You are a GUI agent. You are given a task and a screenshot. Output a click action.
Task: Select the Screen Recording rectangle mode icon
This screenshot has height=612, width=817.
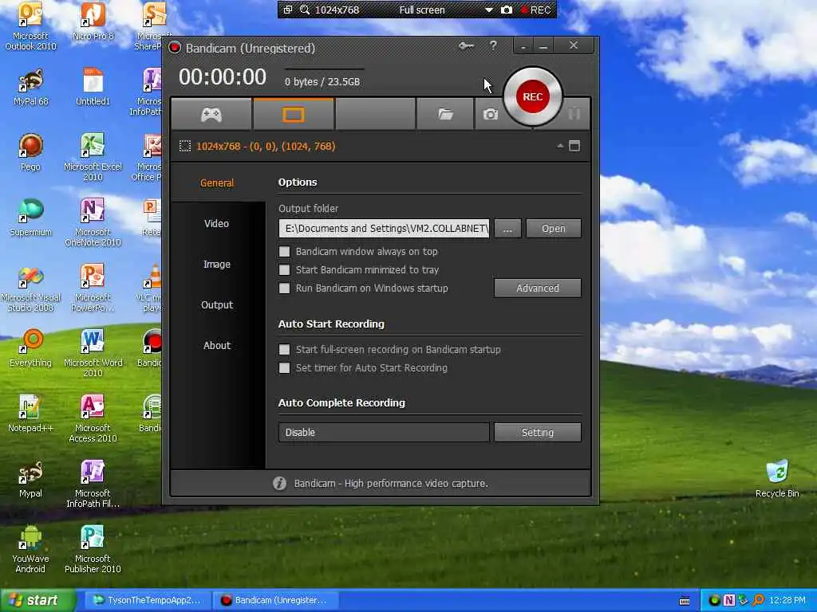tap(294, 114)
